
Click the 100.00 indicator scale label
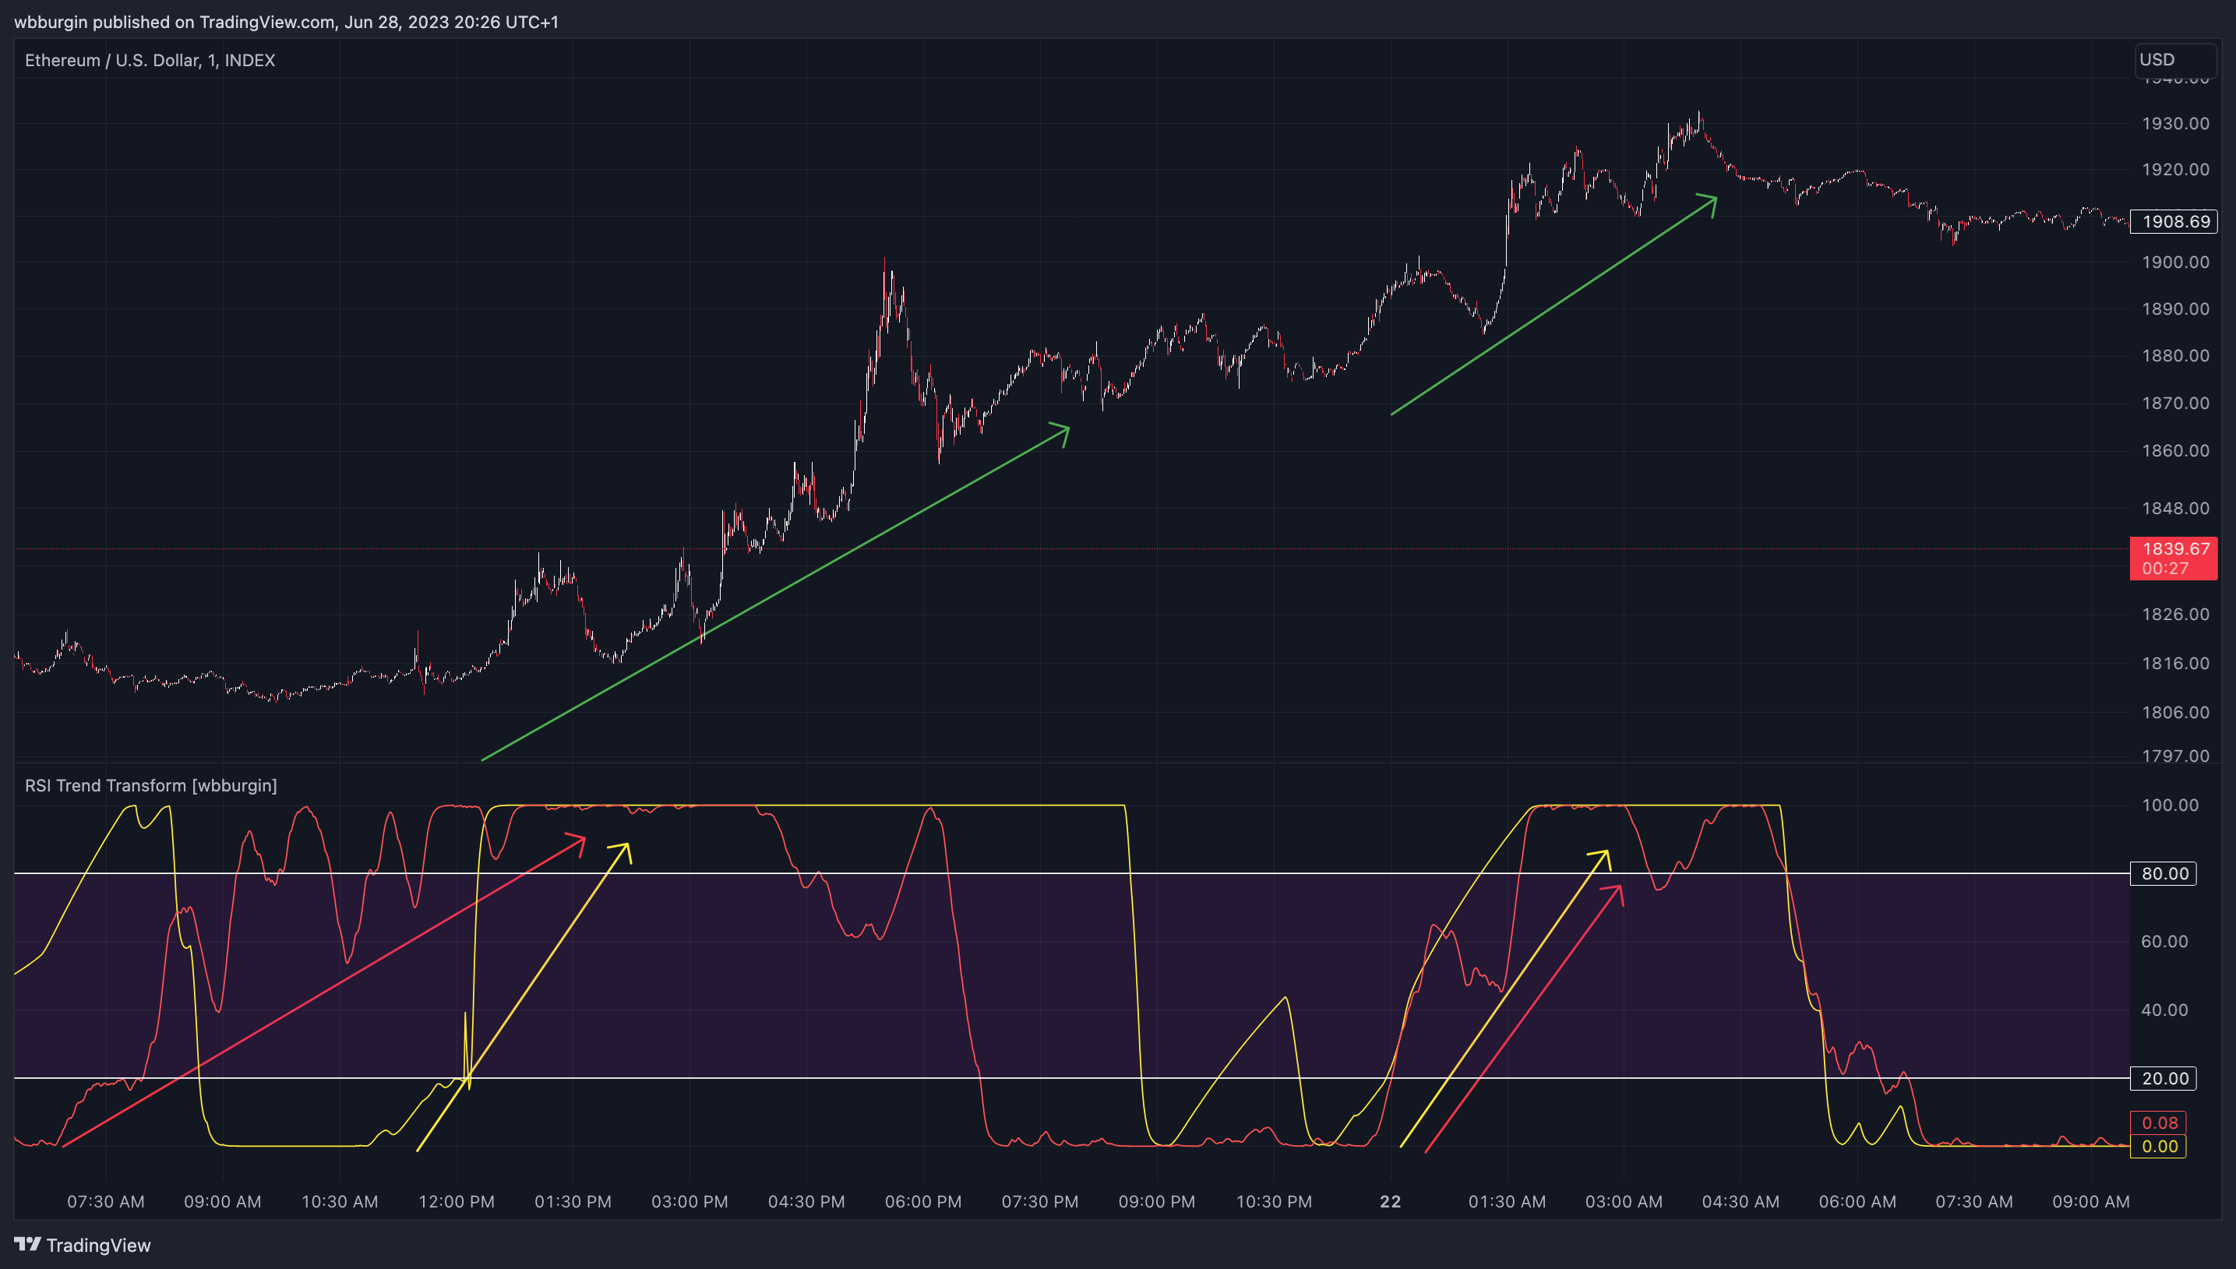[x=2170, y=805]
